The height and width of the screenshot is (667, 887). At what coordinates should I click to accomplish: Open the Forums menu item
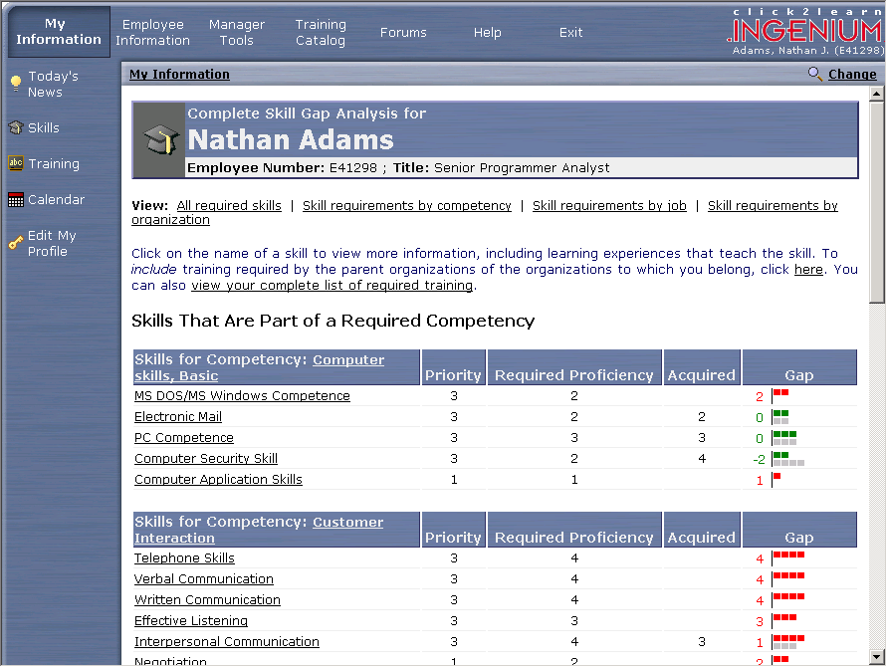403,32
